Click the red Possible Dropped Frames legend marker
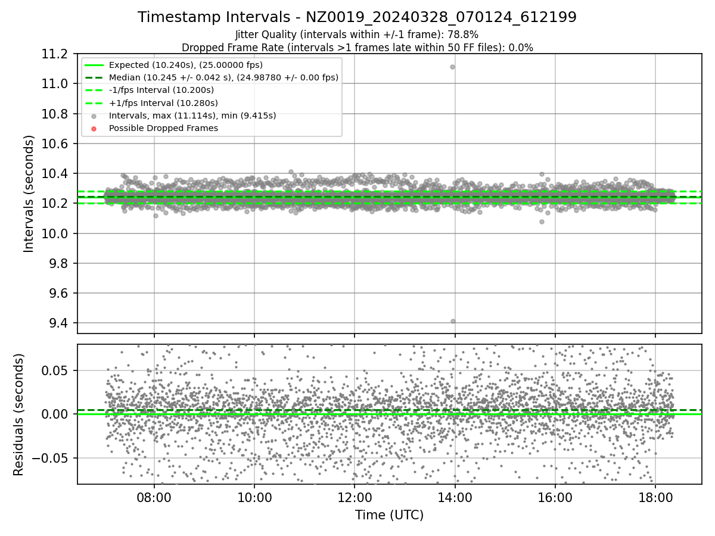The image size is (715, 536). [94, 128]
